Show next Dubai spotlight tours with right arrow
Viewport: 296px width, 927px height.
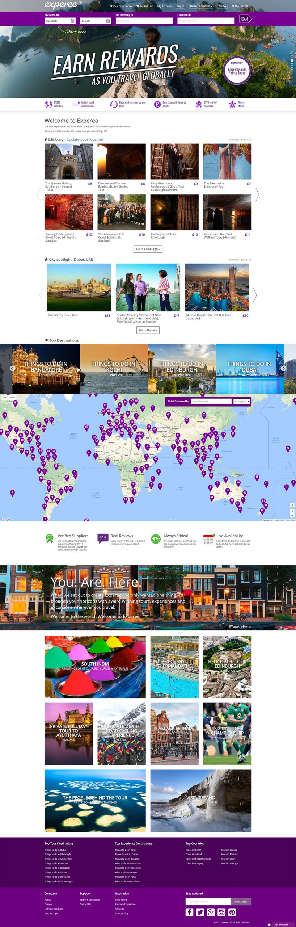pos(255,295)
